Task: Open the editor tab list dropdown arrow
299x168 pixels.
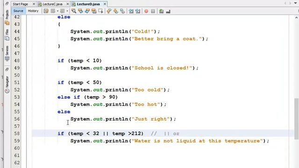Action: coord(296,3)
